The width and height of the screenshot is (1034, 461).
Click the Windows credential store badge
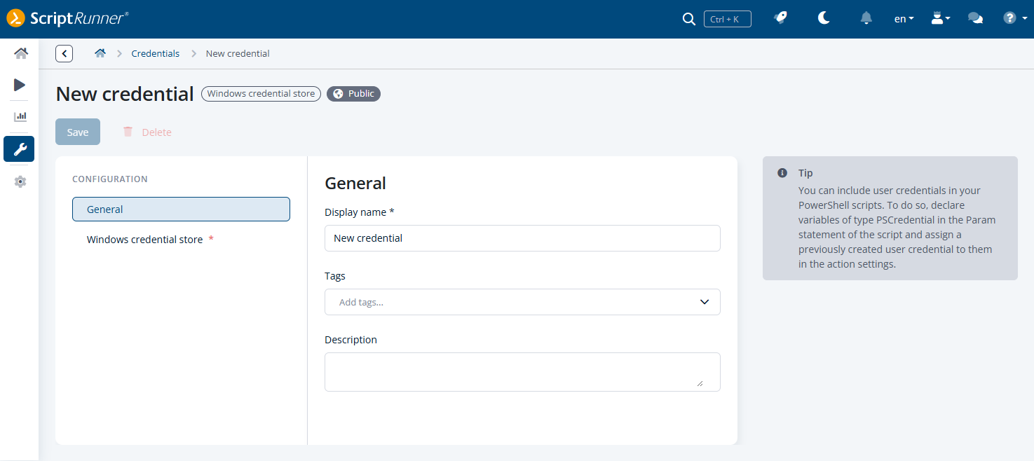tap(261, 94)
